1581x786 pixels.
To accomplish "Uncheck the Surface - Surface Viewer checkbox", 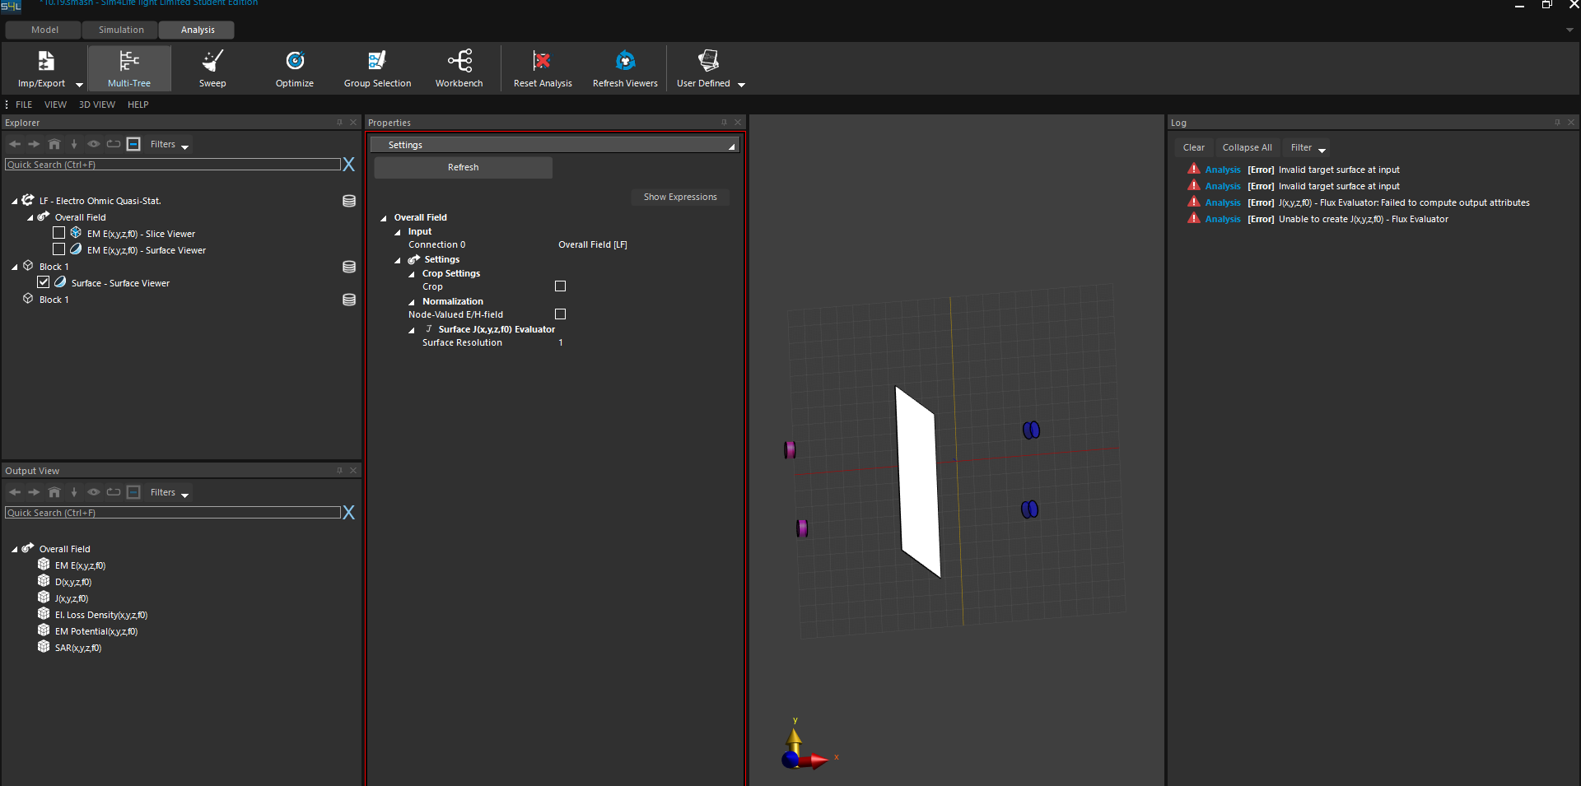I will pos(44,282).
